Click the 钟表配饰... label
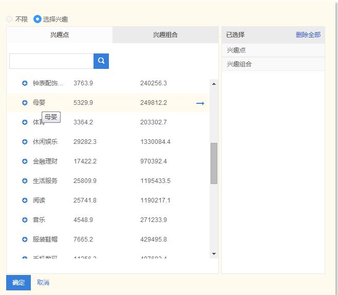The height and width of the screenshot is (295, 338). 48,83
